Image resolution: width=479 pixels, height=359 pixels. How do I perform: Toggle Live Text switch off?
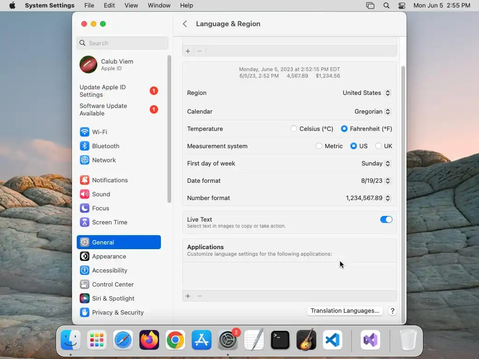pos(386,220)
